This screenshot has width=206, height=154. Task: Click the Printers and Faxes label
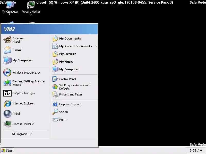pos(71,94)
